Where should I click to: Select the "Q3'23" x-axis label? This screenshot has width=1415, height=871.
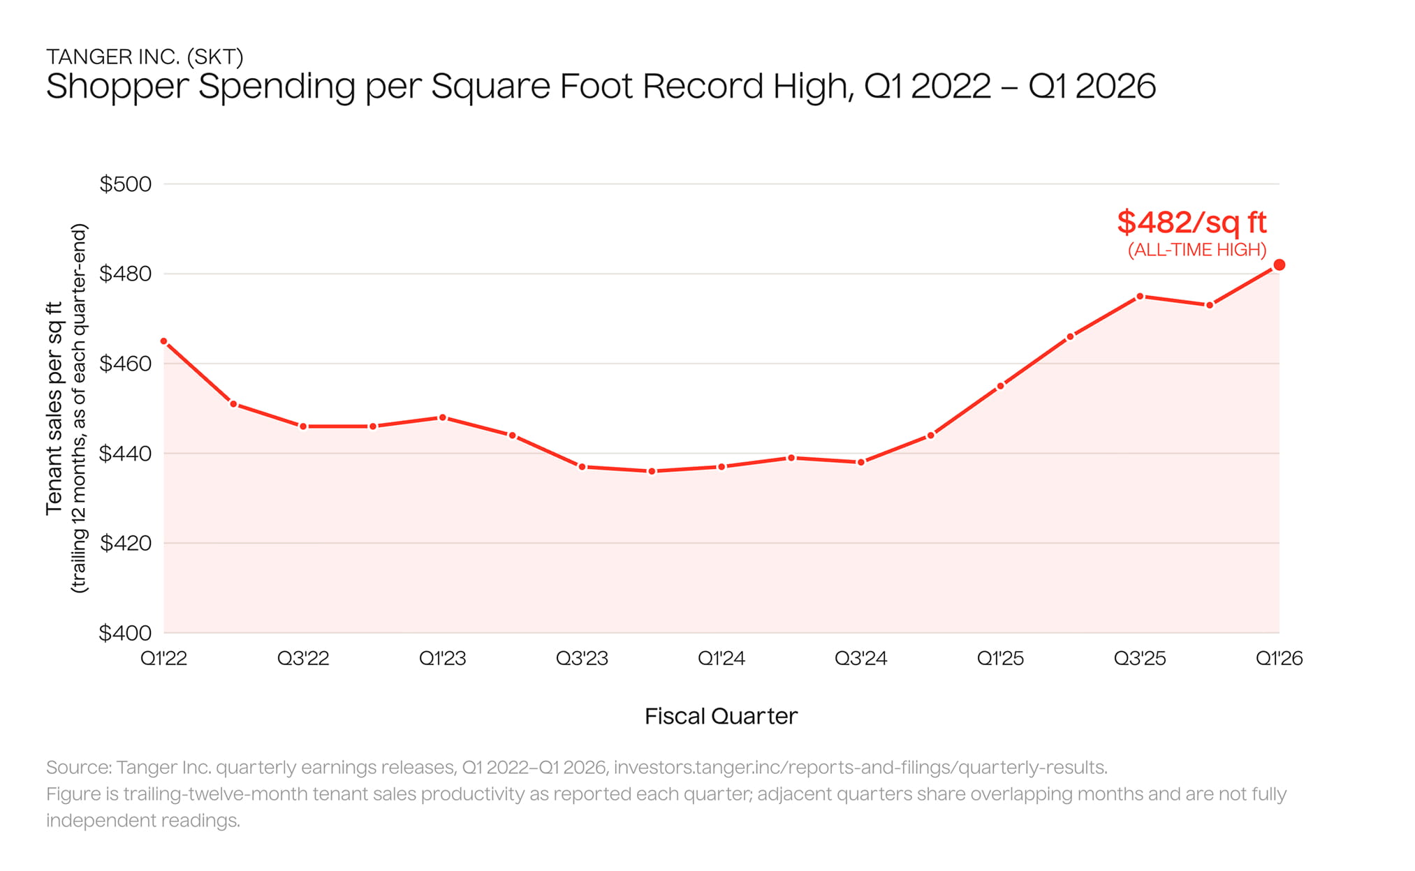[582, 658]
